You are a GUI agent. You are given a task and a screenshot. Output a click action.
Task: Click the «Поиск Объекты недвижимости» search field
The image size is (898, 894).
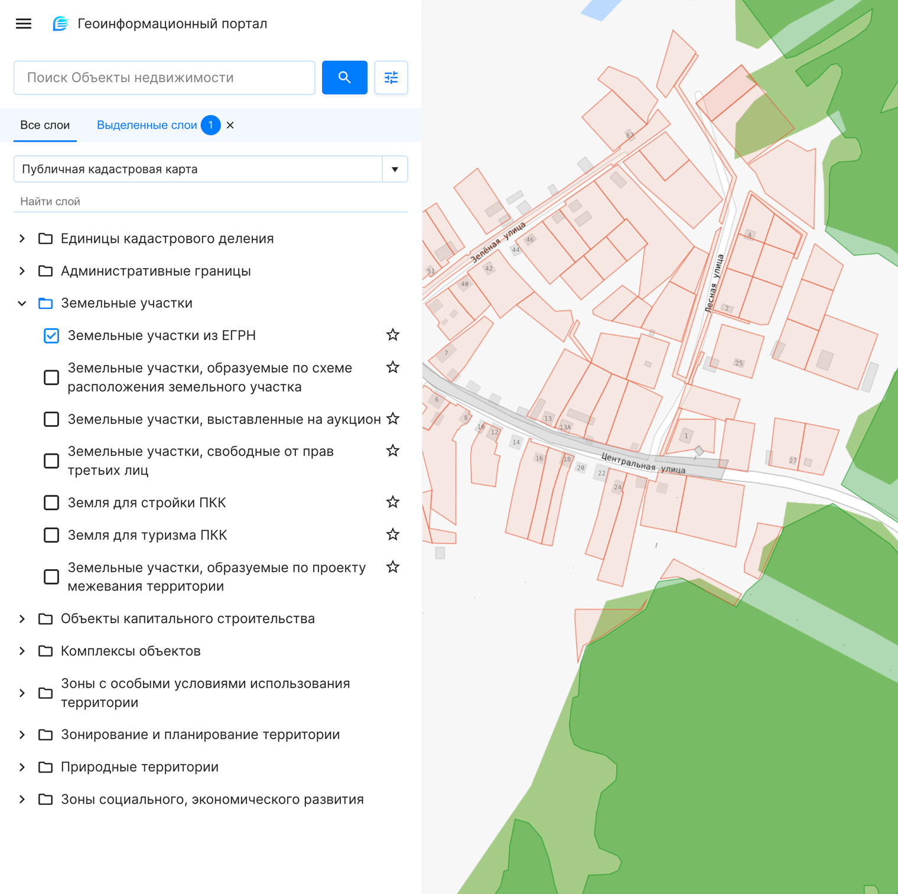164,77
